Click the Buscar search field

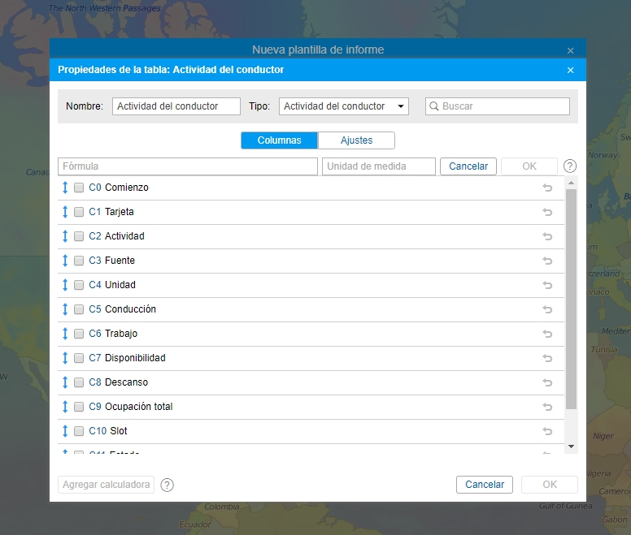click(x=498, y=106)
